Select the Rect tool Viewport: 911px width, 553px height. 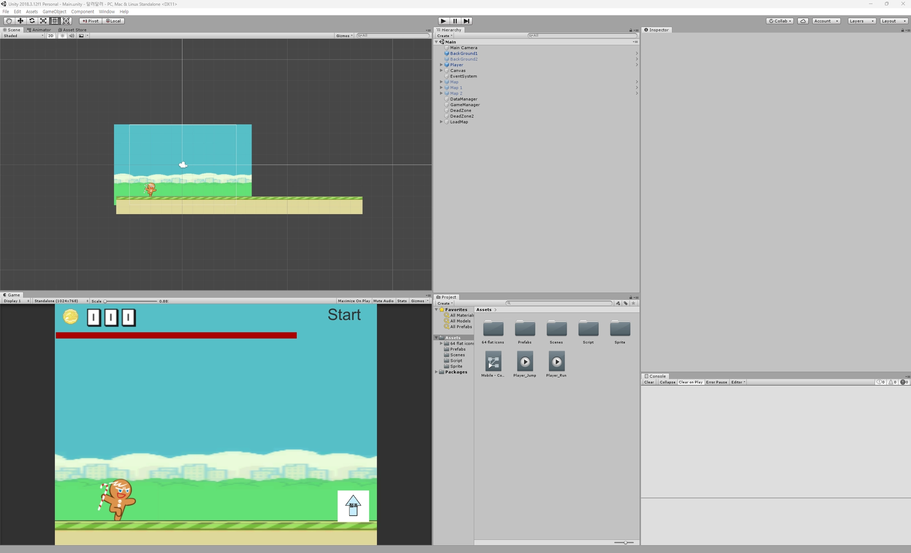[55, 21]
